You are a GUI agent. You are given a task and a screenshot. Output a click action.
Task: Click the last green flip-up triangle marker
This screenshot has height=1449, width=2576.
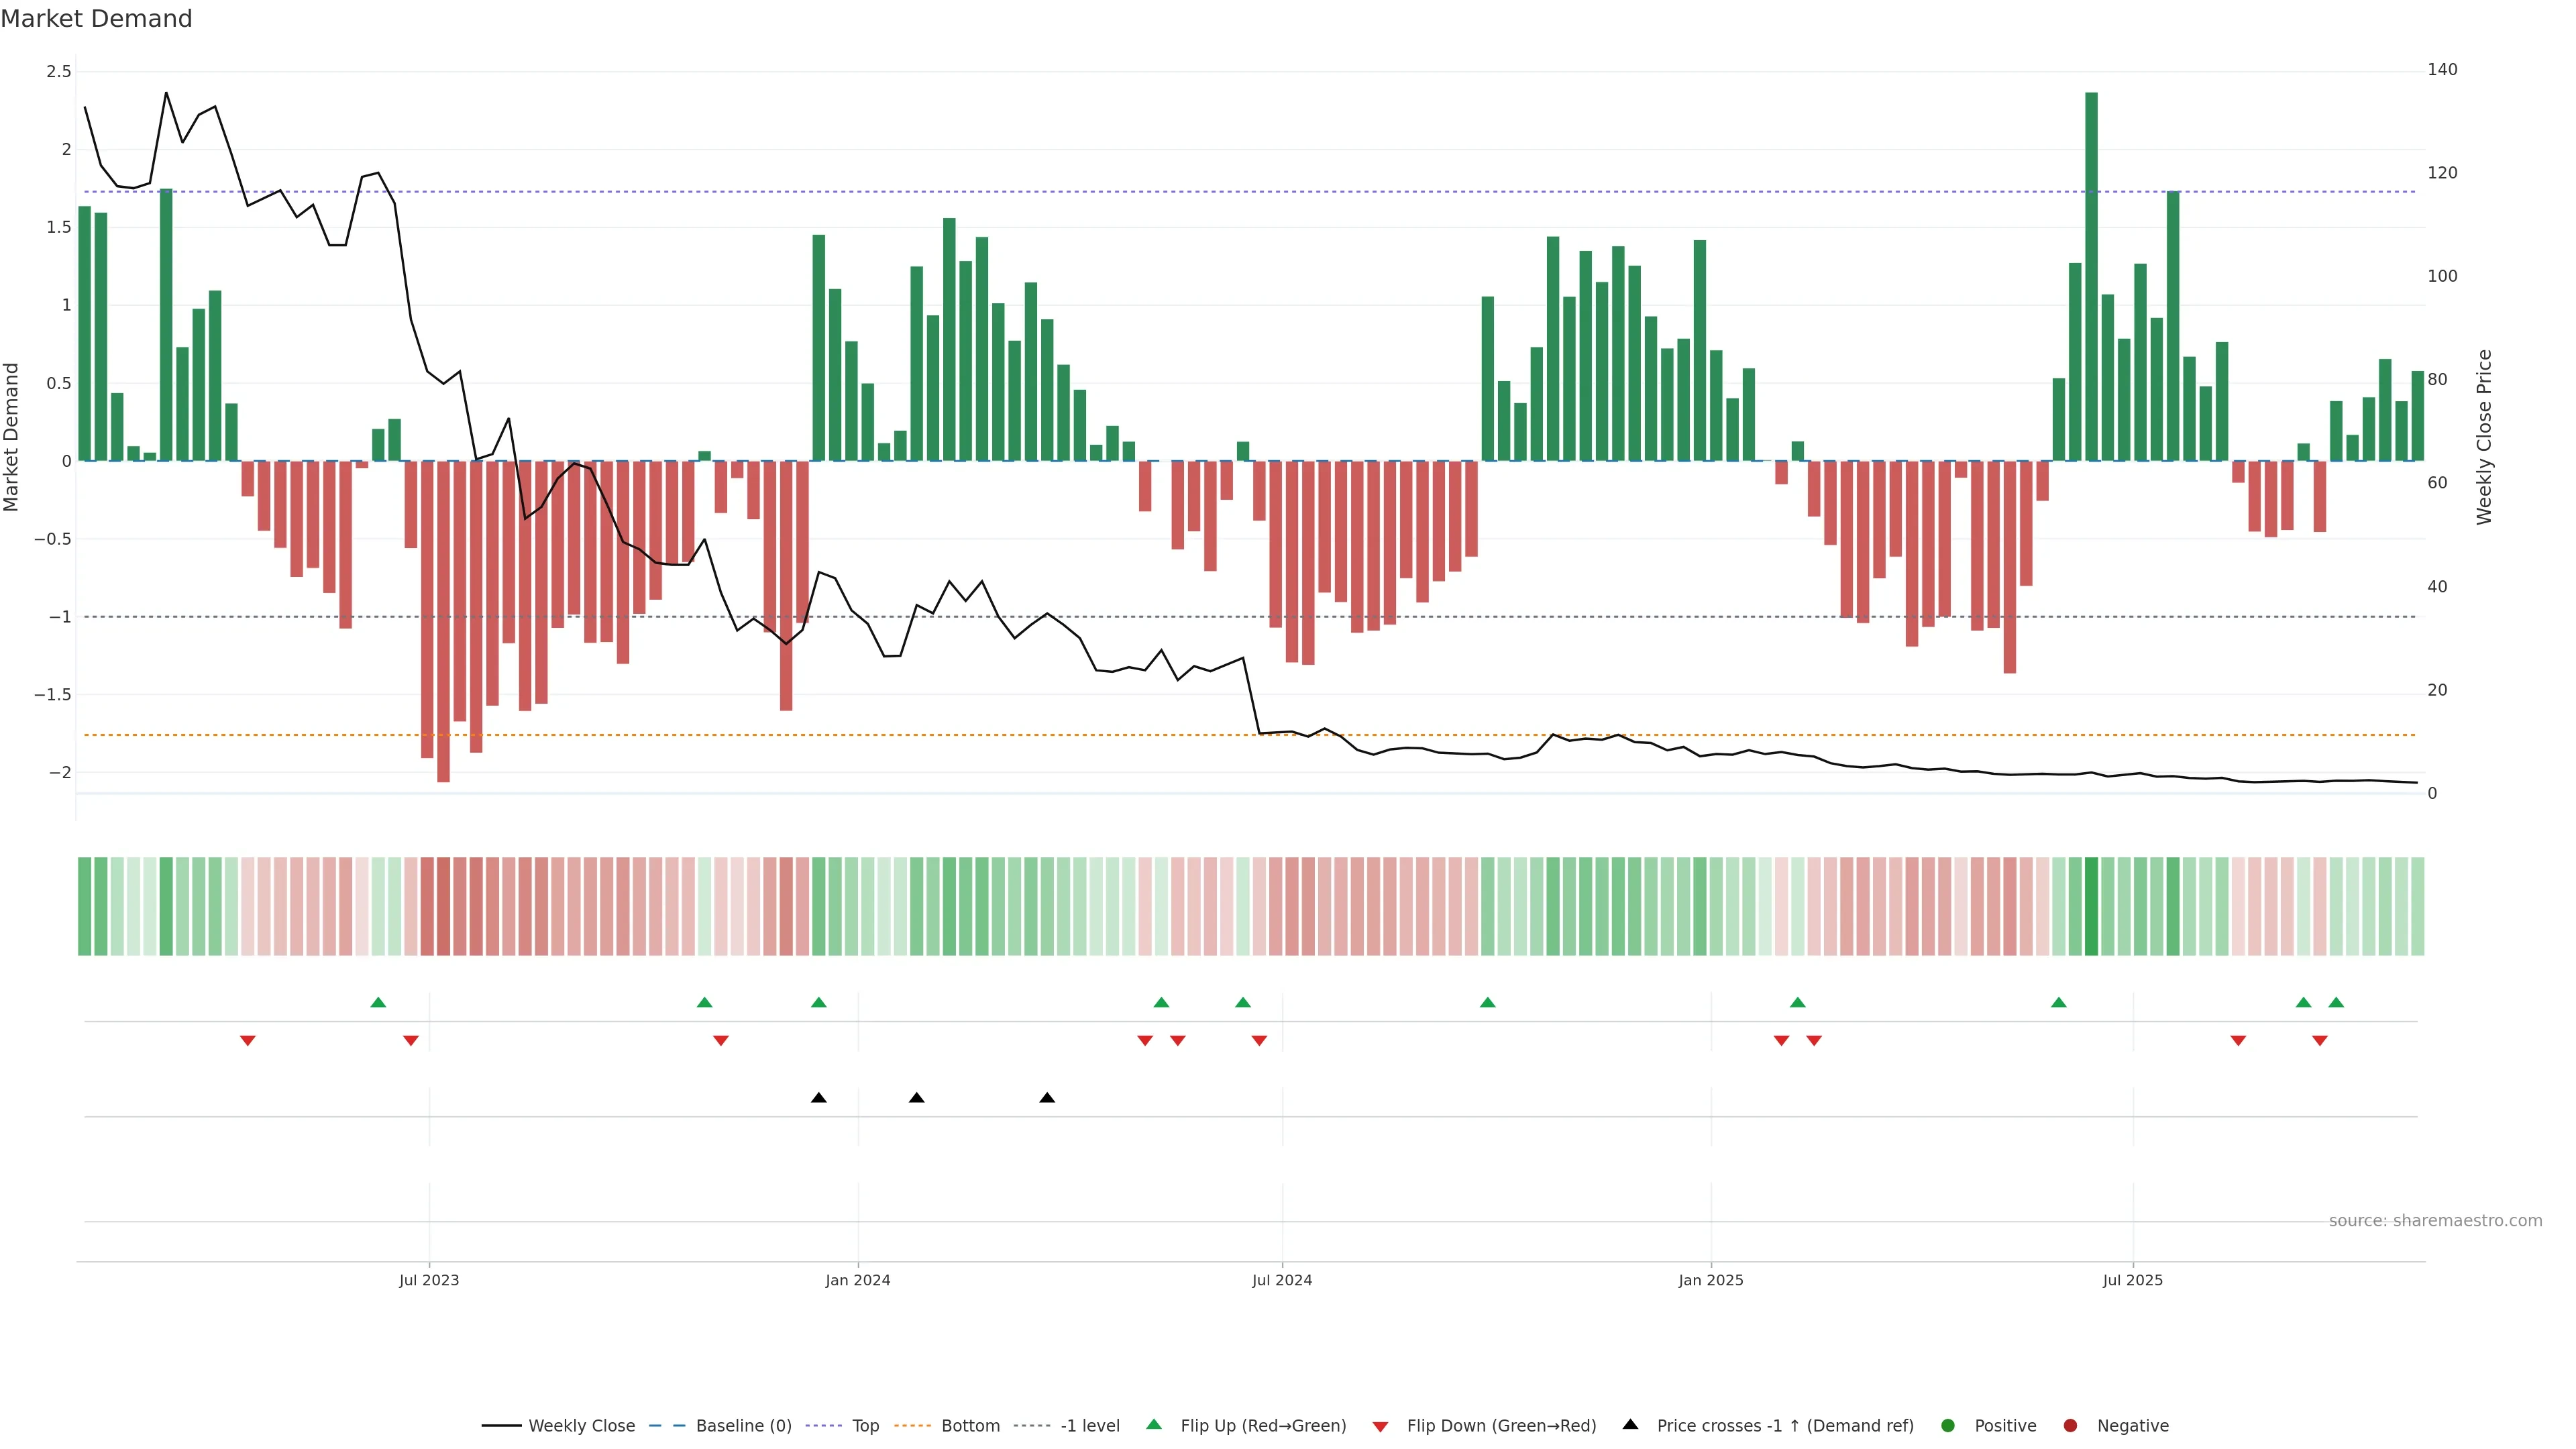pyautogui.click(x=2336, y=1002)
